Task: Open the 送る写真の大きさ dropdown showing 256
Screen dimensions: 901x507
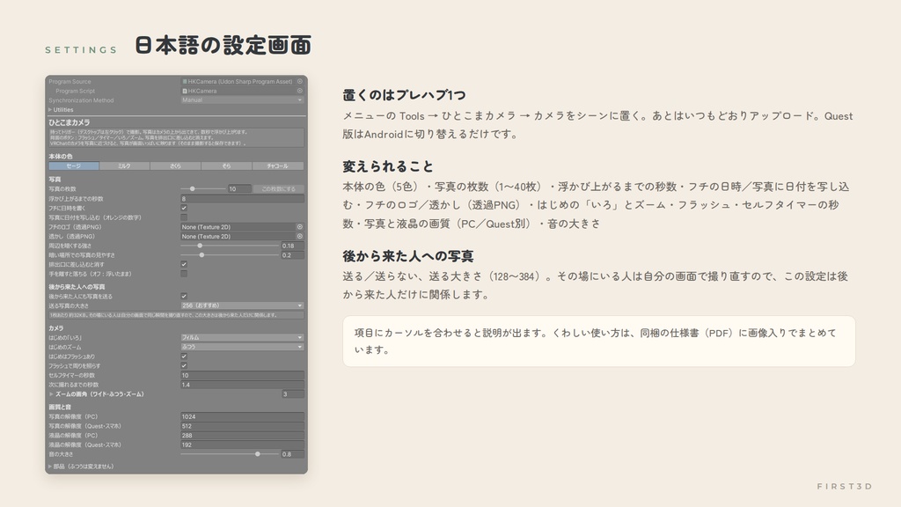Action: click(242, 305)
